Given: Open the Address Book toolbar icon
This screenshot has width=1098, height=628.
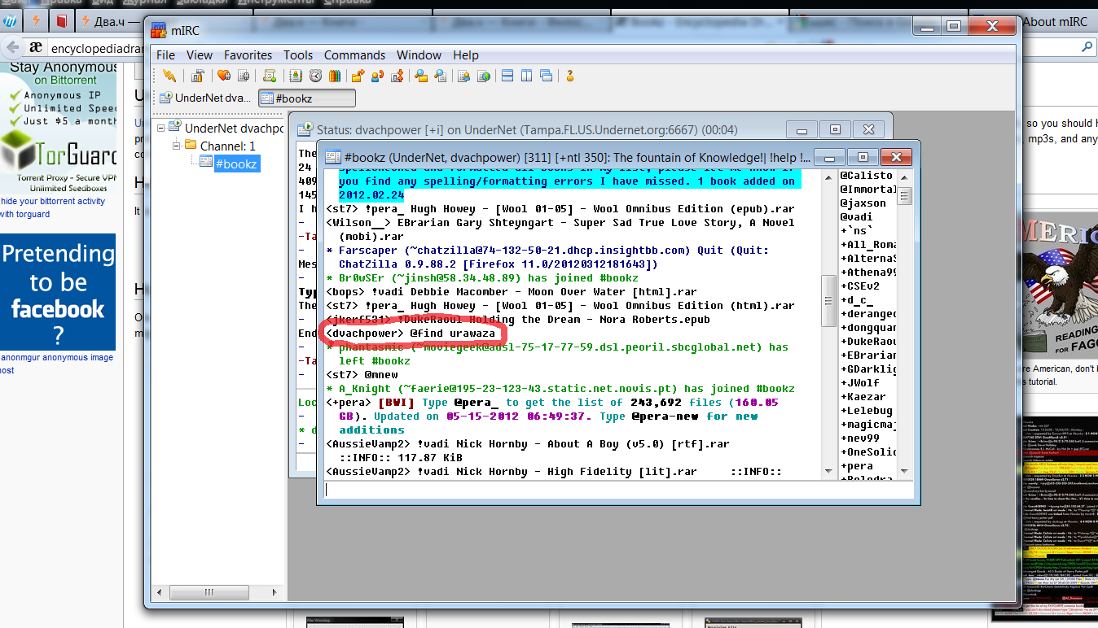Looking at the screenshot, I should click(296, 76).
